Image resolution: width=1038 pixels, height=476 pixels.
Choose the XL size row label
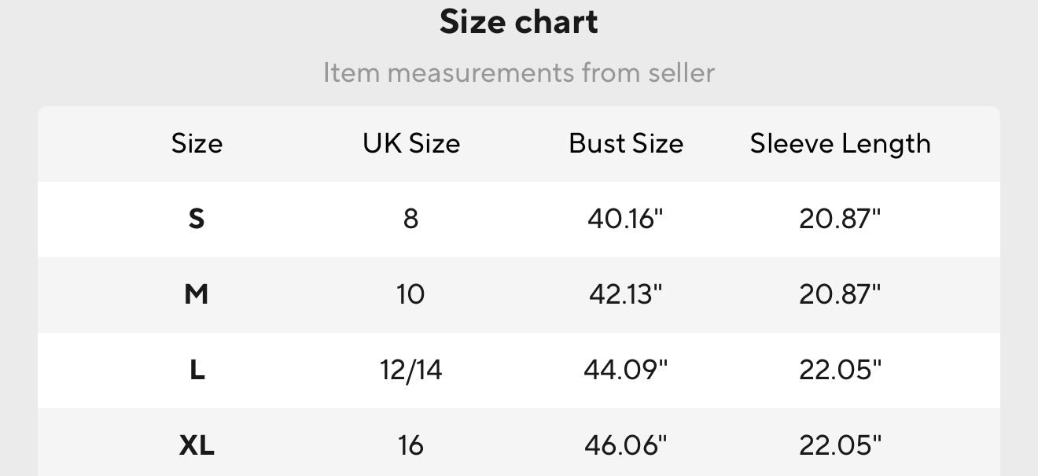(x=197, y=445)
